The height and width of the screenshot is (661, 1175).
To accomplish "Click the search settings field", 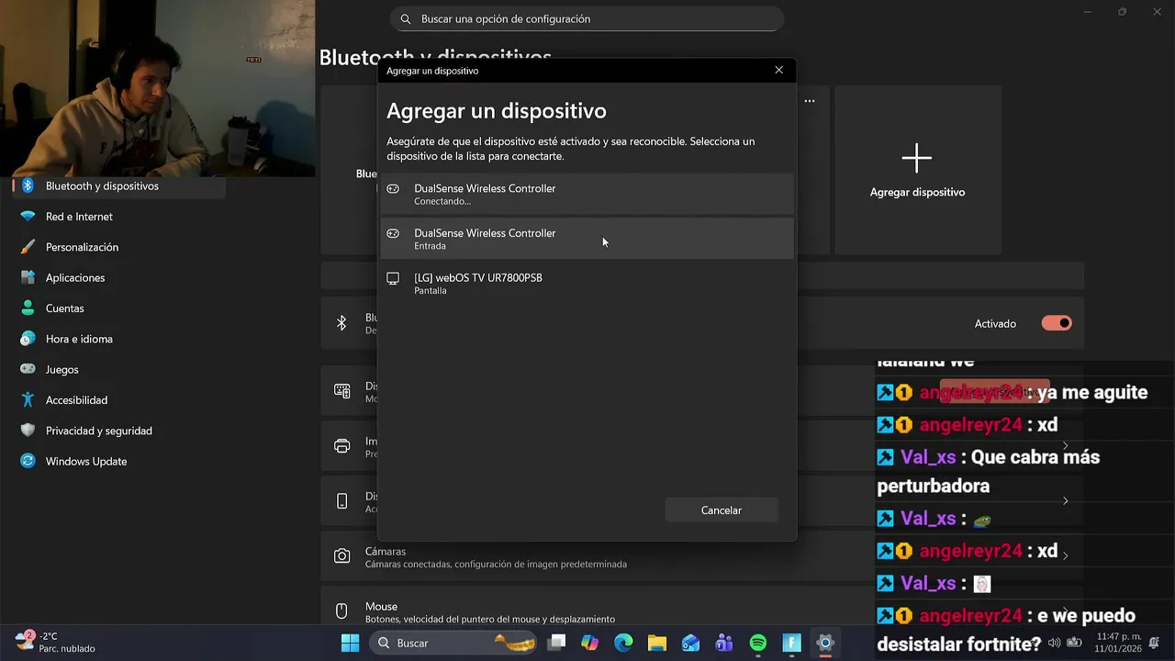I will coord(587,18).
